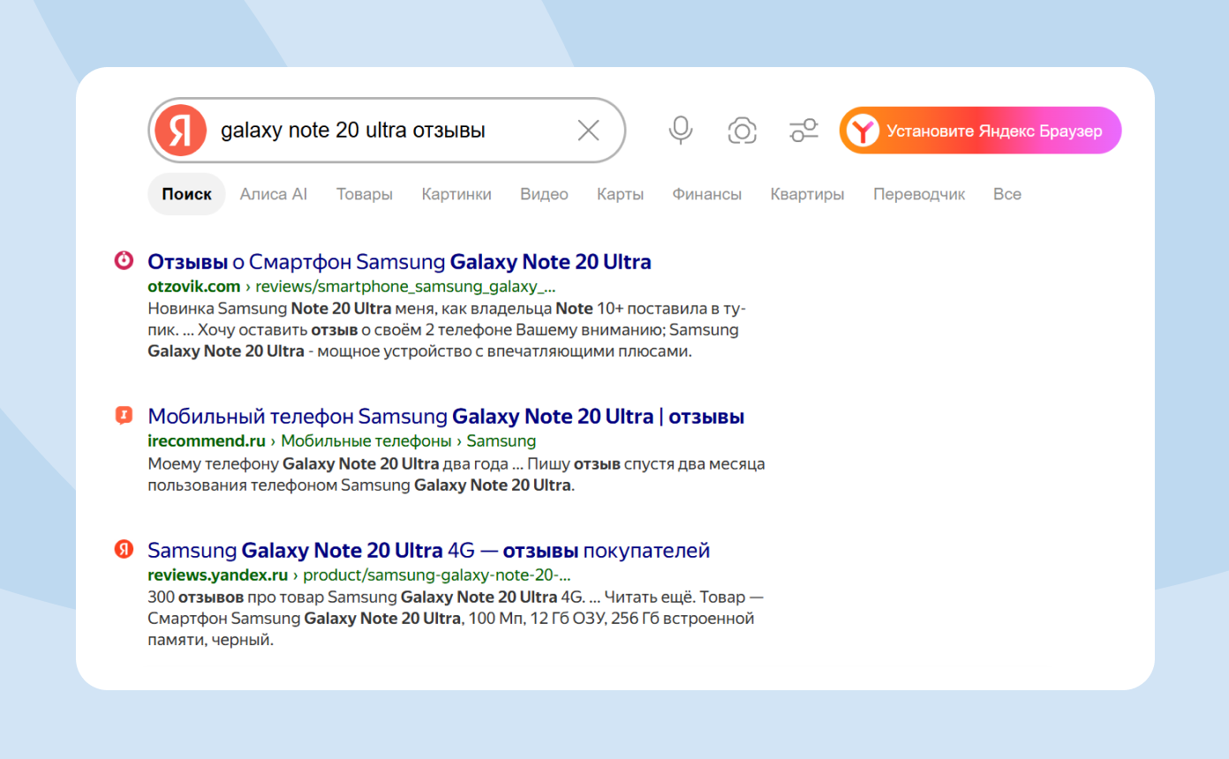Viewport: 1229px width, 759px height.
Task: Focus the search field with galaxy note query
Action: 388,131
